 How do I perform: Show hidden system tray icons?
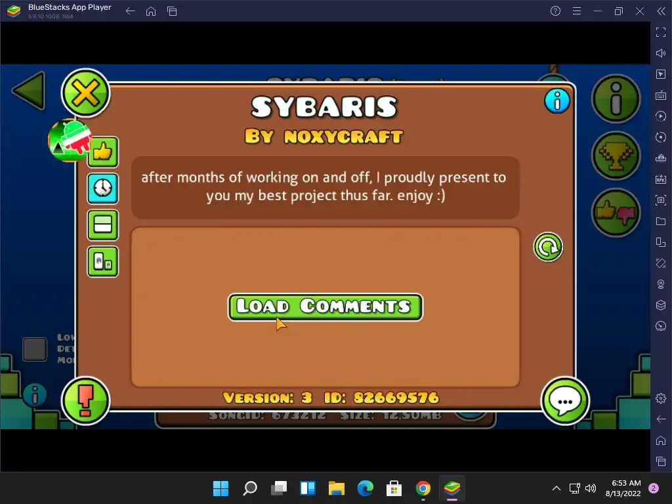tap(556, 488)
